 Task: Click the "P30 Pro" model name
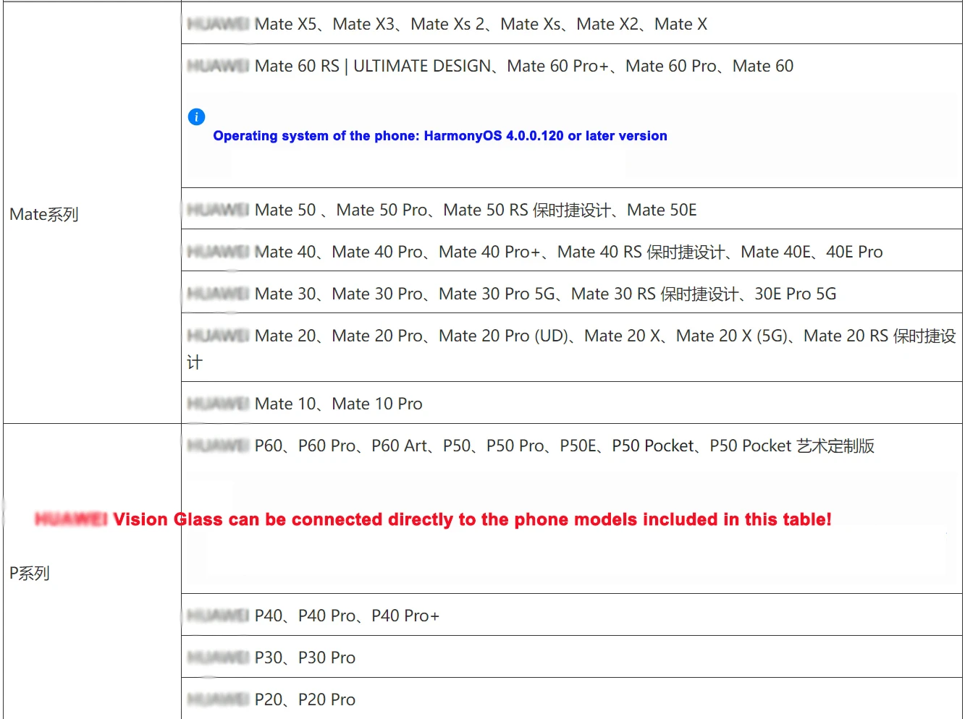click(326, 658)
